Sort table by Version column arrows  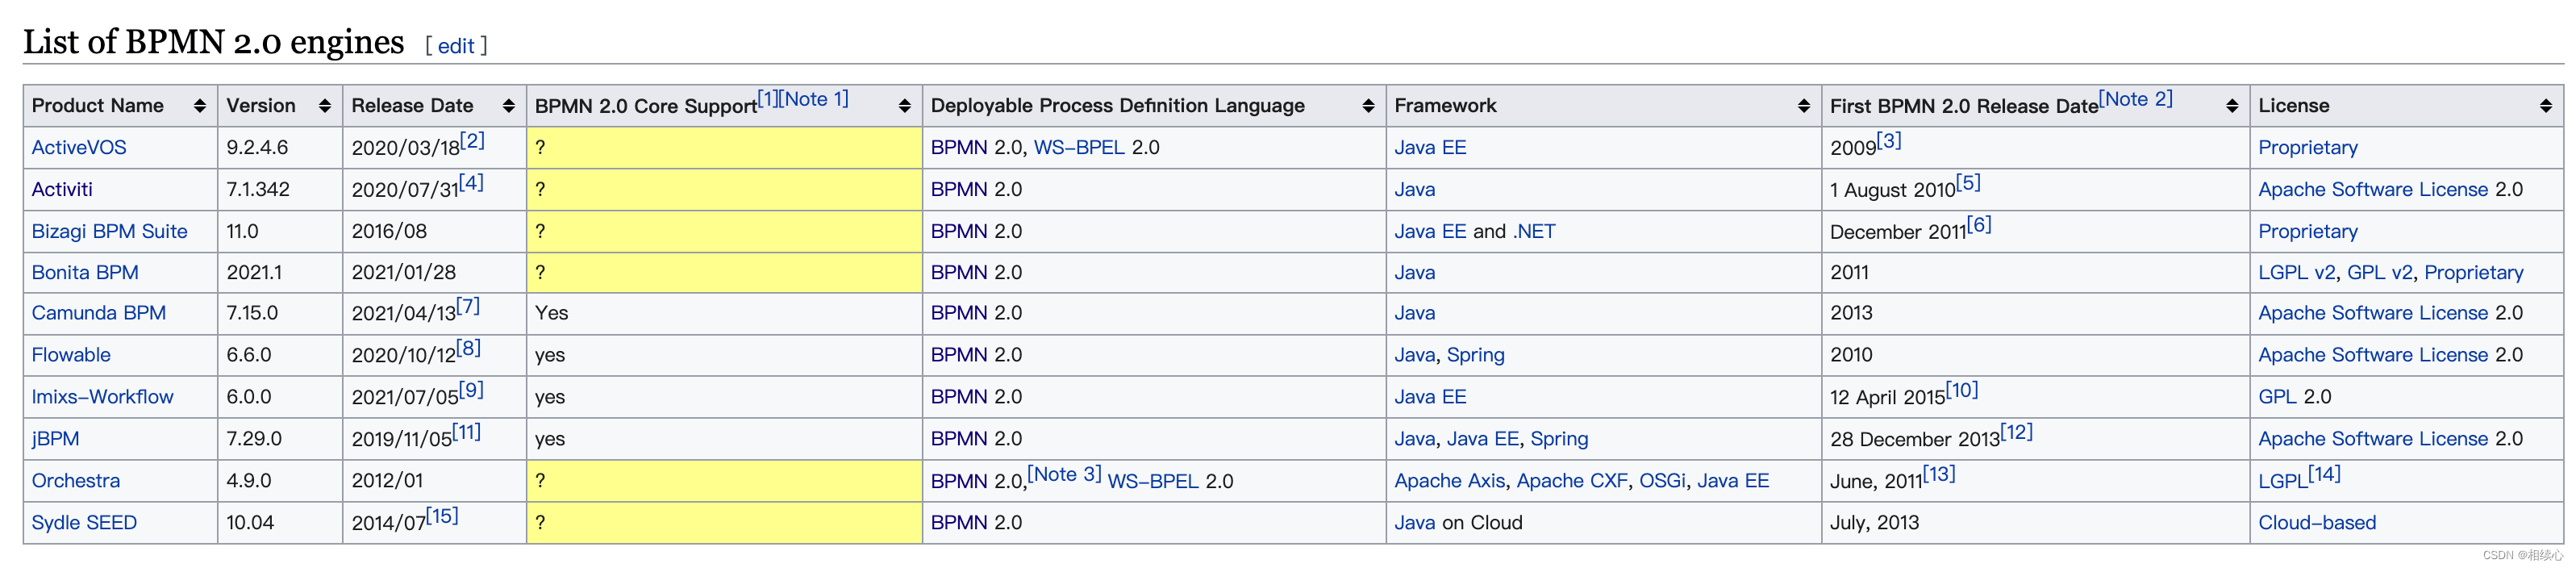pyautogui.click(x=325, y=106)
